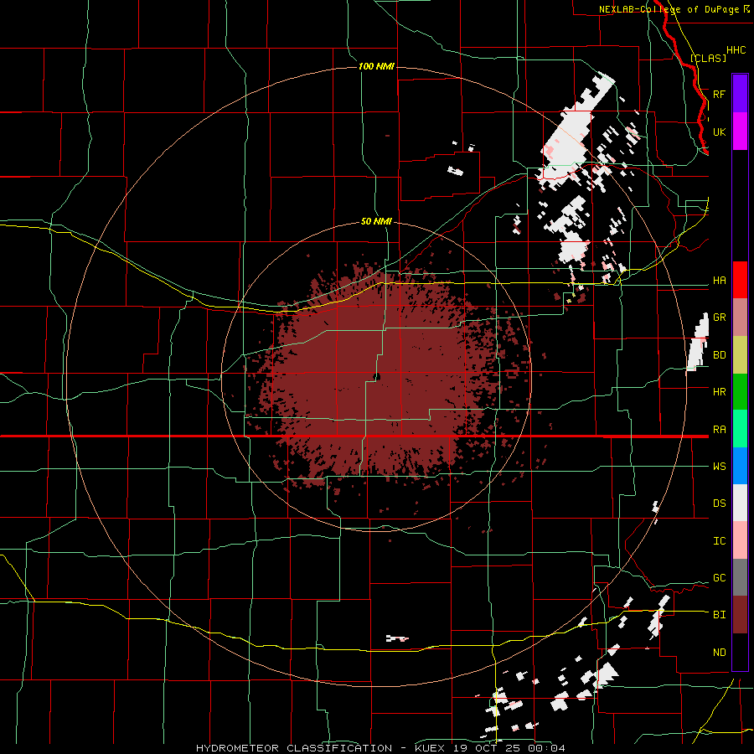Click the "IC" legend label
The height and width of the screenshot is (754, 754).
[x=719, y=541]
